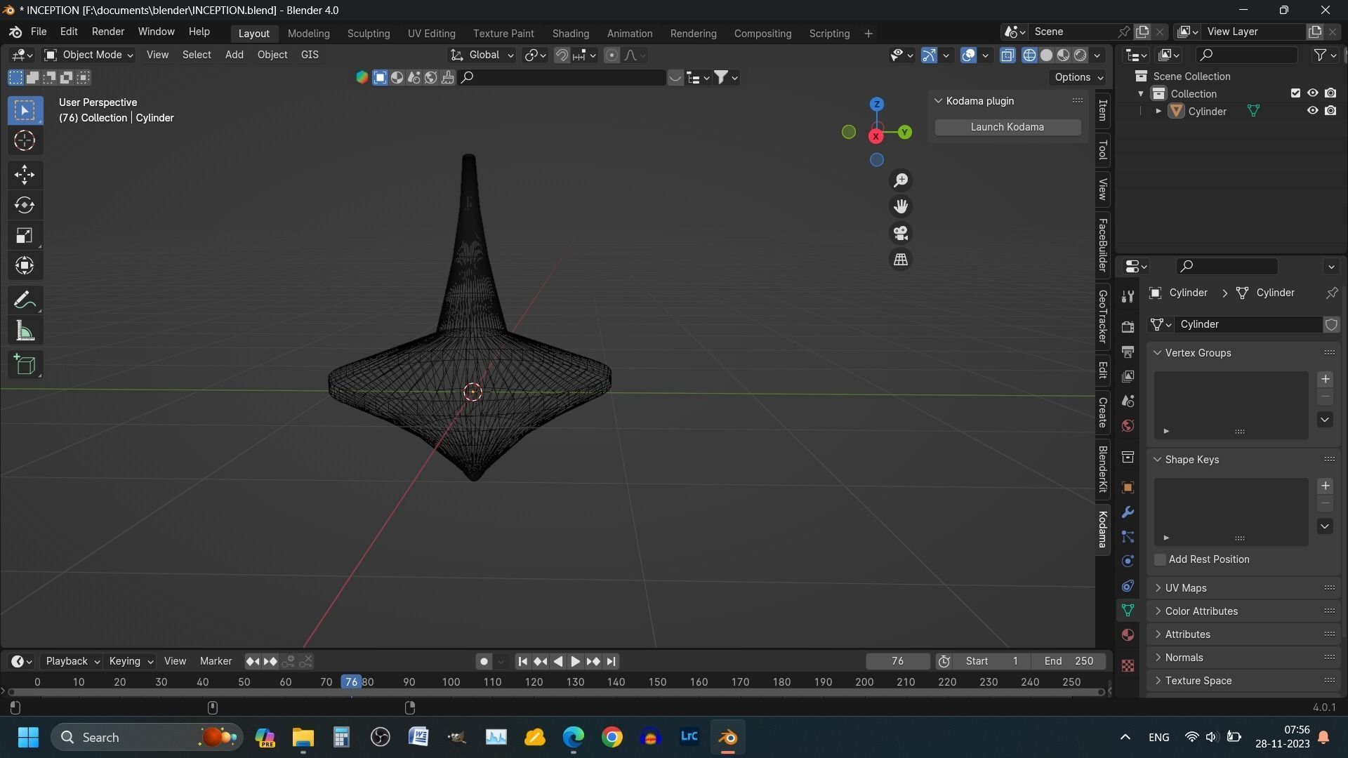Select the Rotate tool
This screenshot has height=758, width=1348.
(25, 205)
